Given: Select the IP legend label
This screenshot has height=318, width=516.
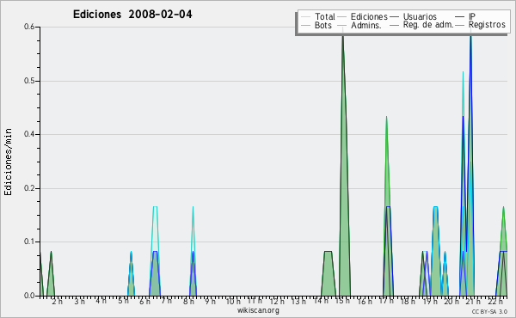Looking at the screenshot, I should tap(472, 16).
